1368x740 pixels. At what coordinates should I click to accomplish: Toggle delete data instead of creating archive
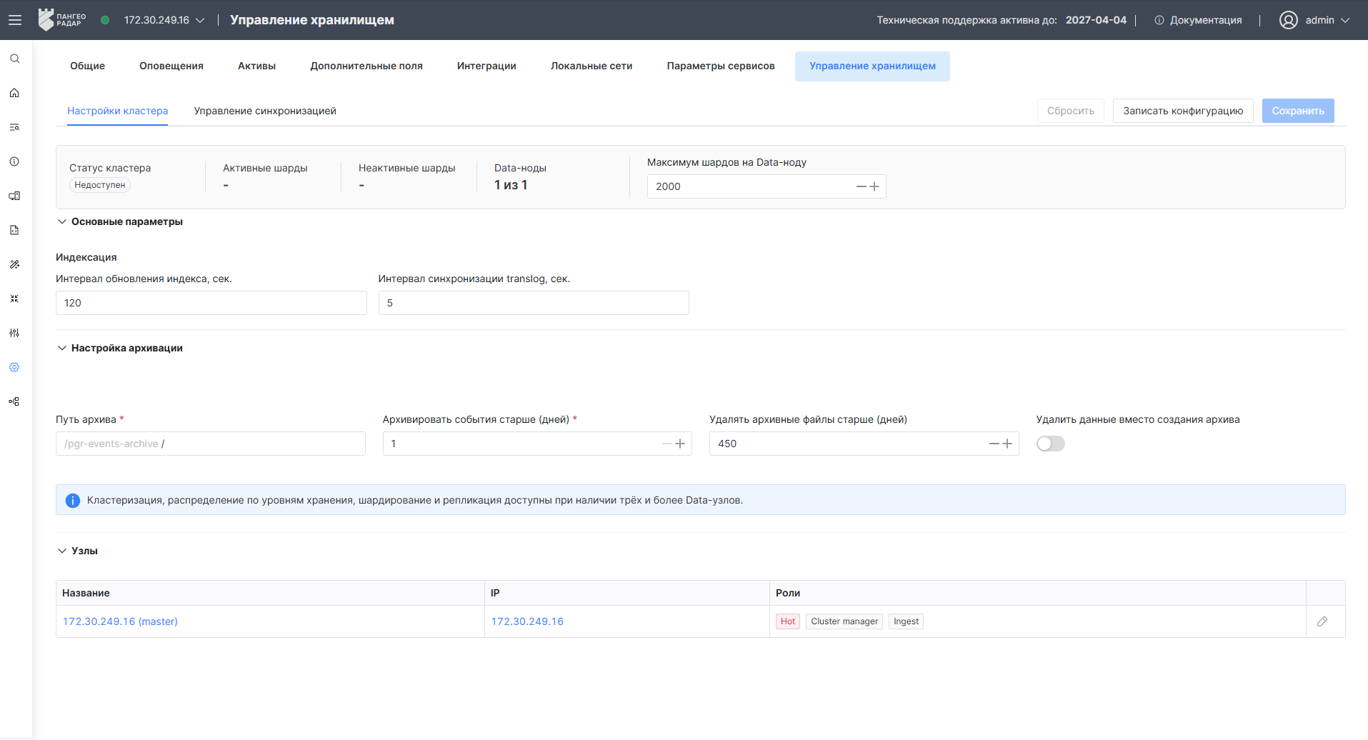pos(1050,444)
